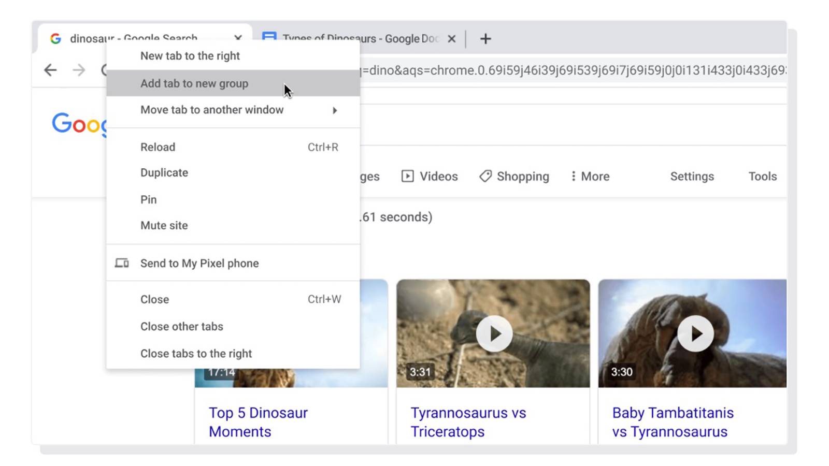The image size is (829, 466).
Task: Click the Tools button
Action: [x=762, y=177]
